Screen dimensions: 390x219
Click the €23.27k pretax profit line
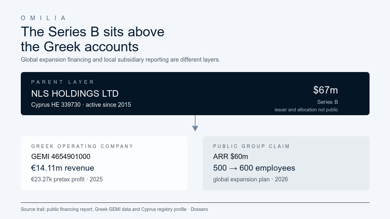[x=67, y=179]
